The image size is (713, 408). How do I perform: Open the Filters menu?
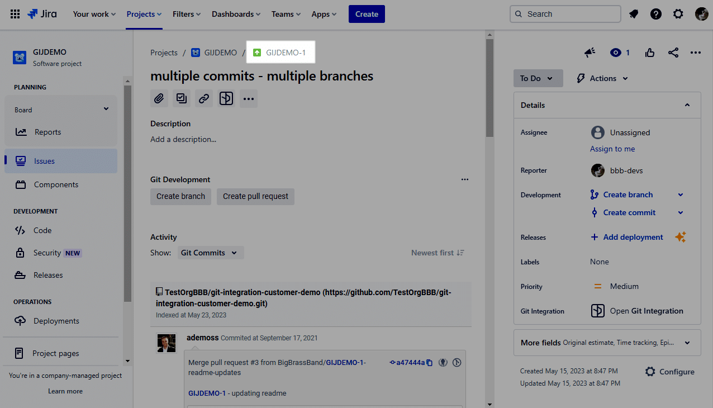click(x=187, y=14)
